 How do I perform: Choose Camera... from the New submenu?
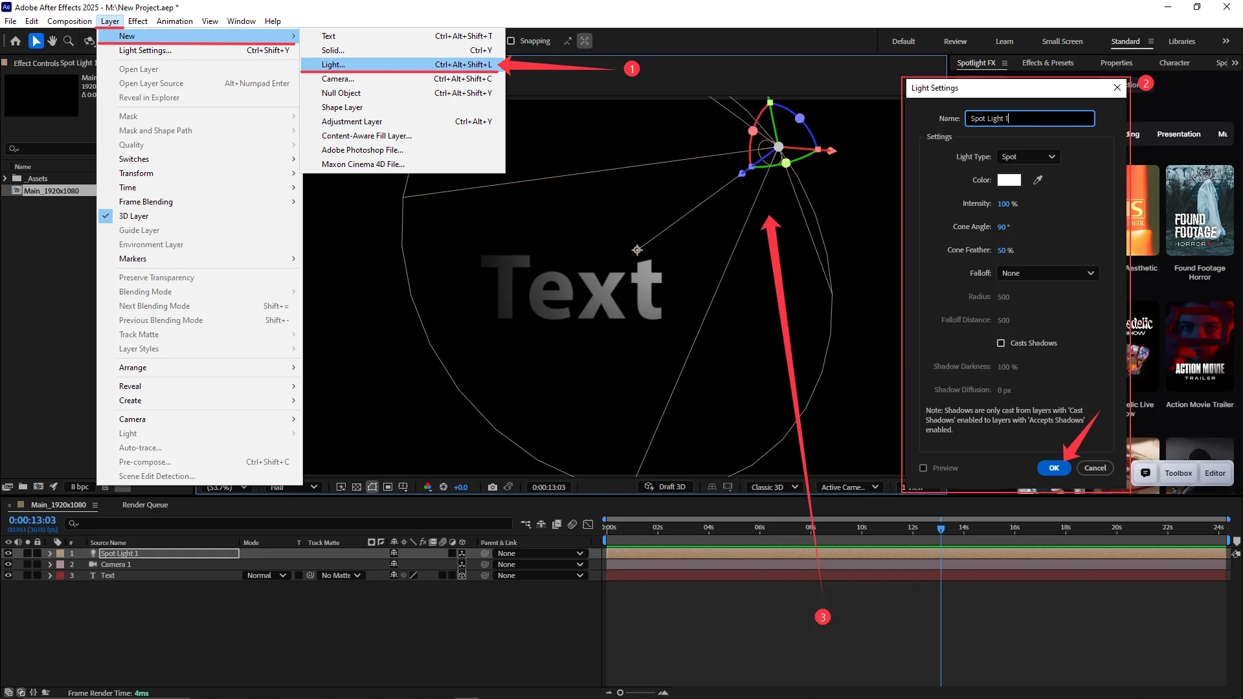click(x=403, y=79)
